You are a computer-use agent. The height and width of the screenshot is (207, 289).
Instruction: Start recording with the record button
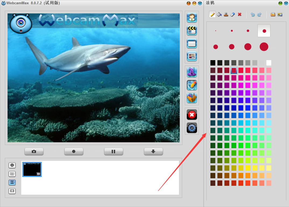(x=74, y=151)
